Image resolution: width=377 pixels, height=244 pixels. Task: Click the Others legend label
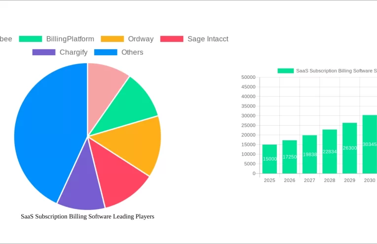click(132, 52)
